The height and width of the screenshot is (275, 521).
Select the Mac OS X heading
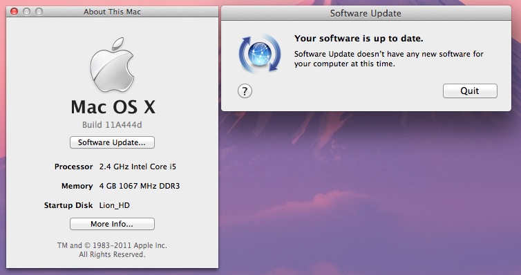point(113,107)
